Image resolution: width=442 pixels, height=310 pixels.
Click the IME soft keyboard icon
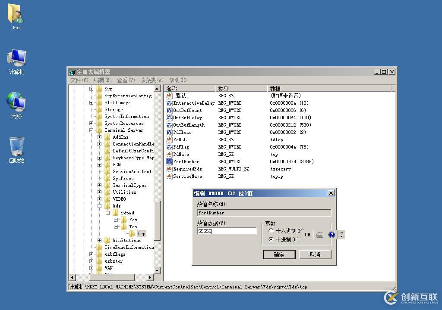click(x=320, y=235)
